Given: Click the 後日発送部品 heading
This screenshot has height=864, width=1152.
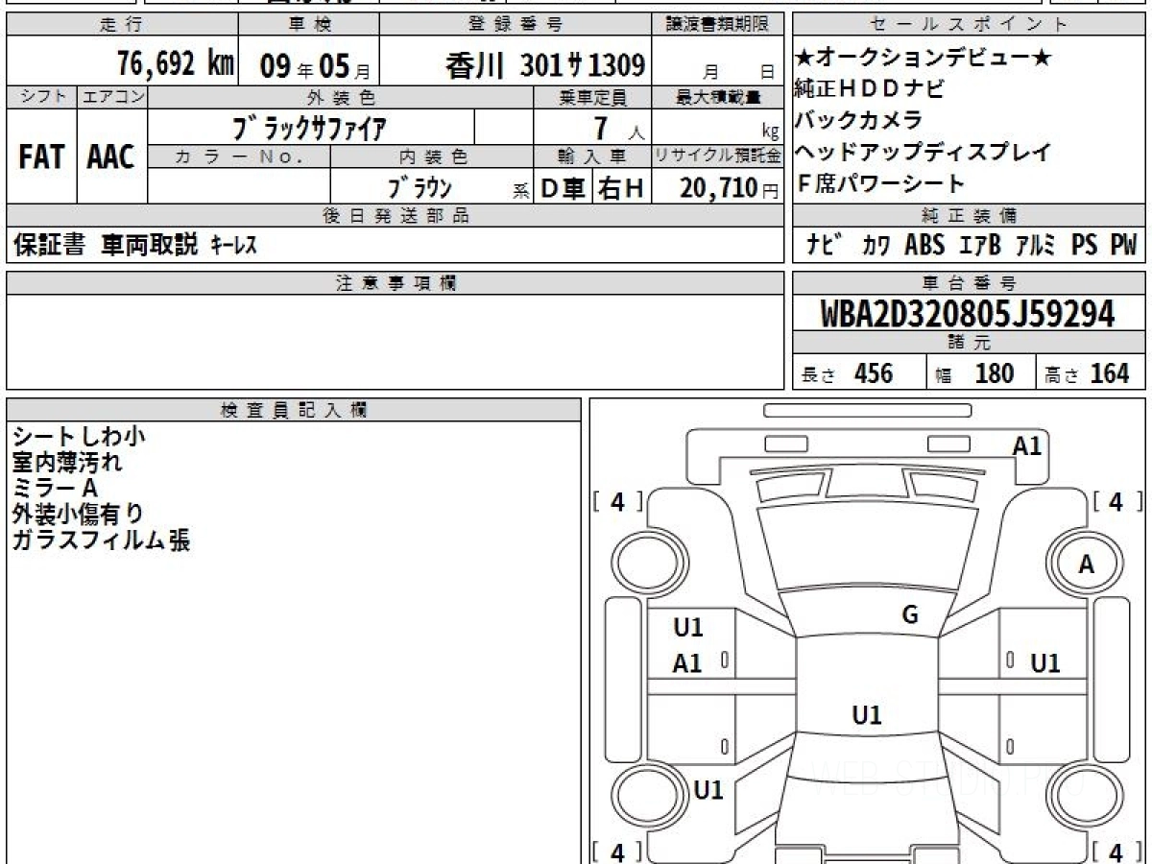Looking at the screenshot, I should point(395,216).
